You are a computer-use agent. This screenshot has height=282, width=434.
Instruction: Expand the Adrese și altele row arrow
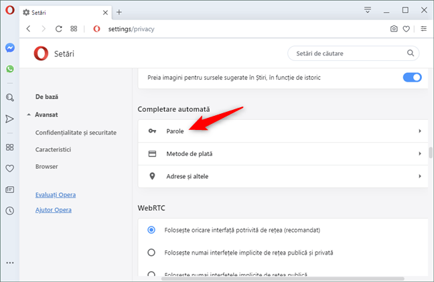point(420,176)
